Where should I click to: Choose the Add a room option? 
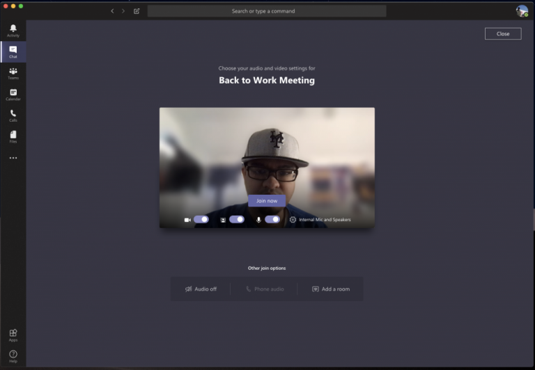tap(331, 289)
